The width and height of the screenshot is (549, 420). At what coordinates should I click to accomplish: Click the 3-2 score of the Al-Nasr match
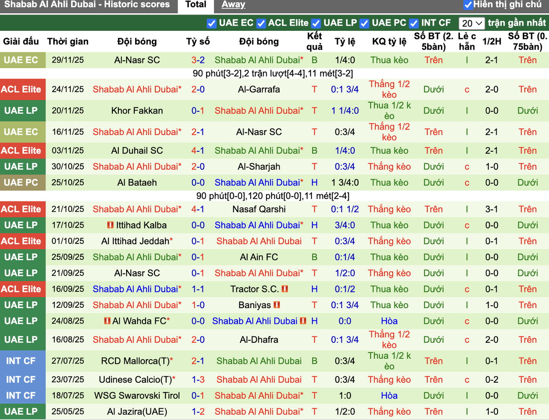click(198, 60)
